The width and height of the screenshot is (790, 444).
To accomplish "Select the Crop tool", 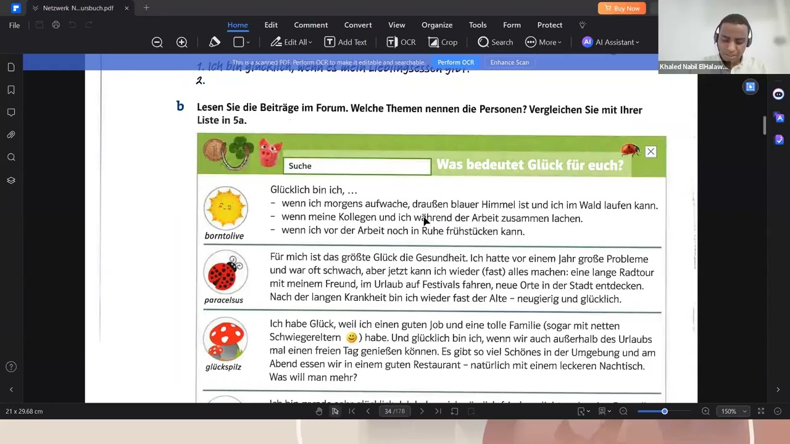I will (x=443, y=42).
